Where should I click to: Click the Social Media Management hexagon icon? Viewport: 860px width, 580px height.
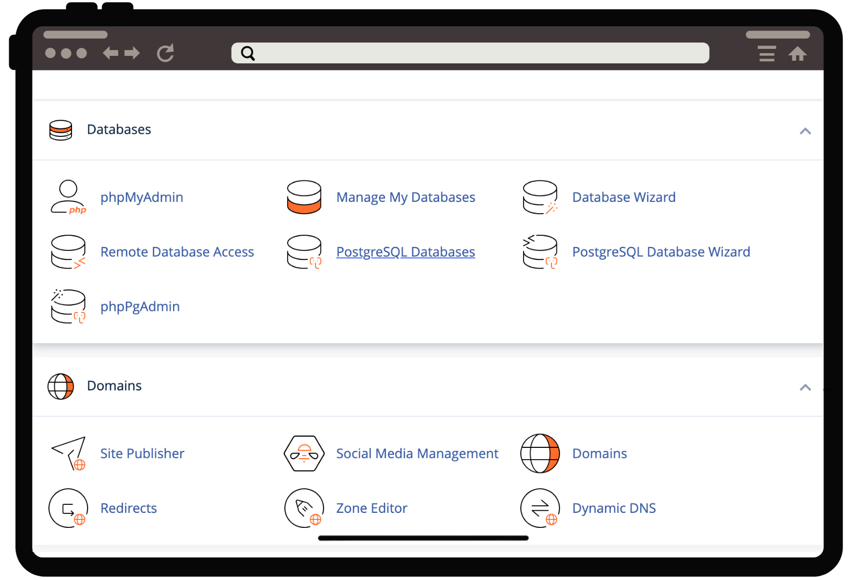[304, 454]
